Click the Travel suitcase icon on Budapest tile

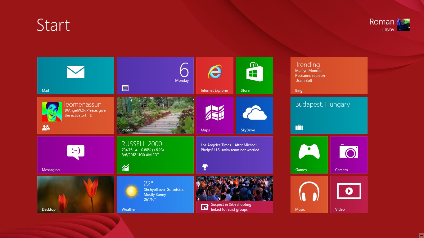pyautogui.click(x=299, y=127)
